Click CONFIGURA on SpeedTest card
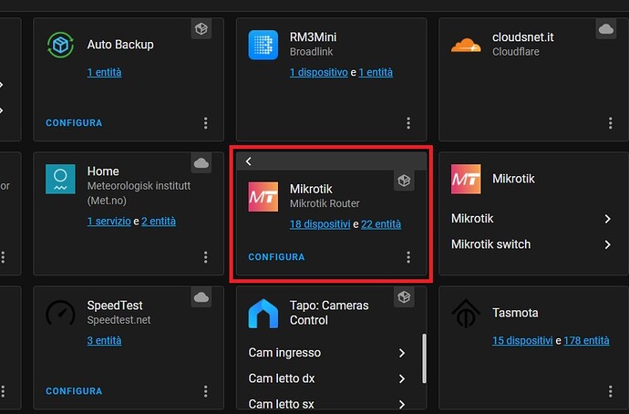This screenshot has height=414, width=629. pos(74,391)
